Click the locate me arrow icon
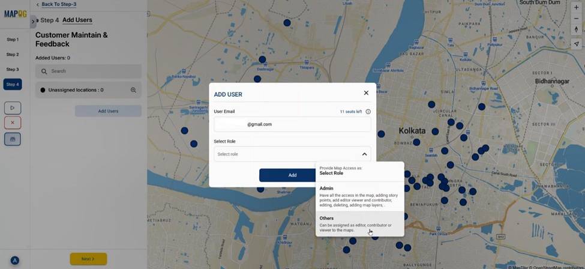The width and height of the screenshot is (585, 269). 576,44
